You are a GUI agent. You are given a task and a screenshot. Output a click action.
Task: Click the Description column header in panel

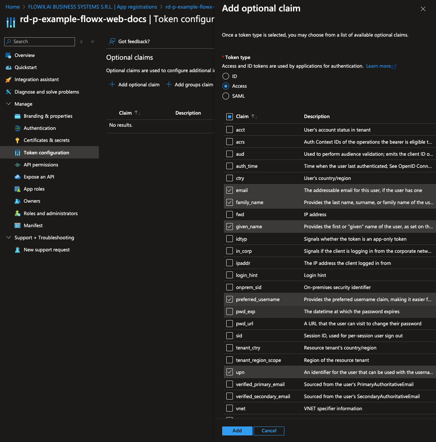[x=317, y=117]
